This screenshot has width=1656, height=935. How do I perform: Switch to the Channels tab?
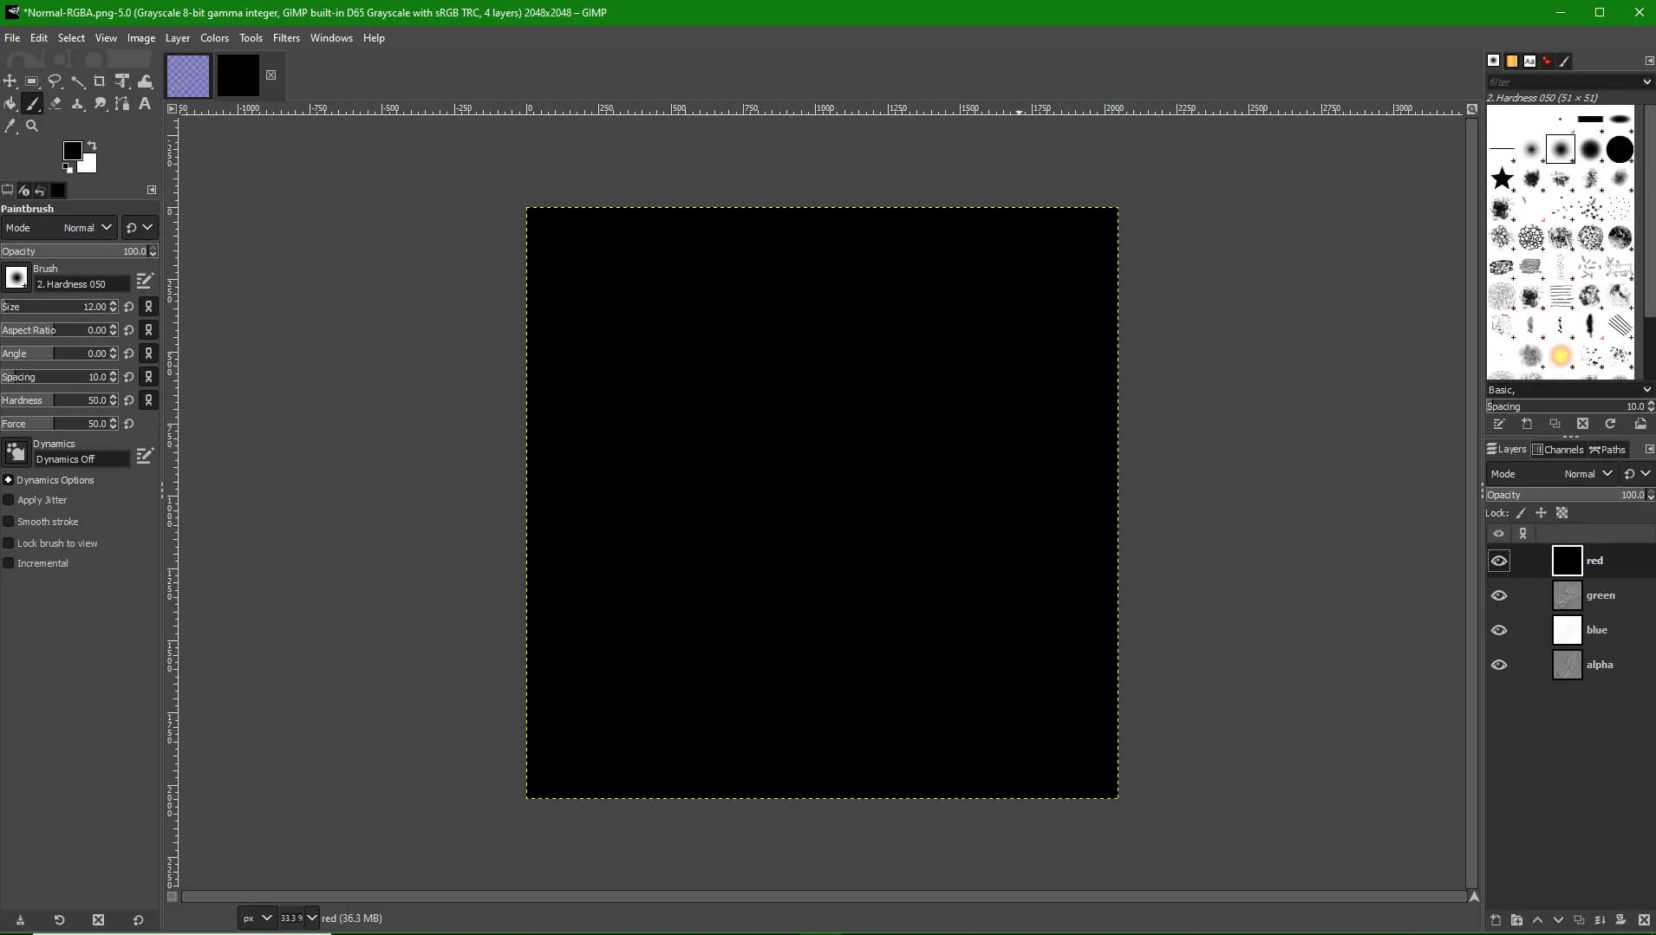[x=1558, y=450]
